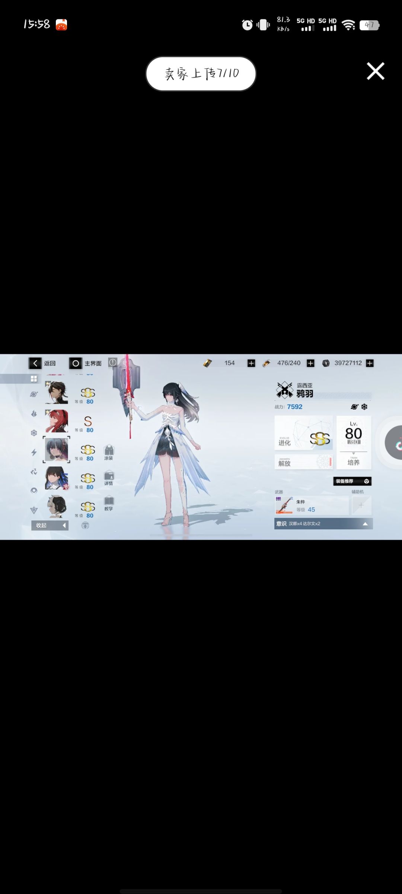Go to 主界面 via the circle icon
The image size is (402, 894).
(x=76, y=363)
